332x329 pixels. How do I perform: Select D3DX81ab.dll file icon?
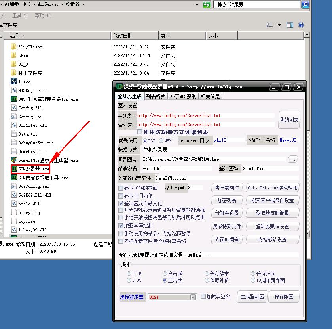(x=14, y=125)
